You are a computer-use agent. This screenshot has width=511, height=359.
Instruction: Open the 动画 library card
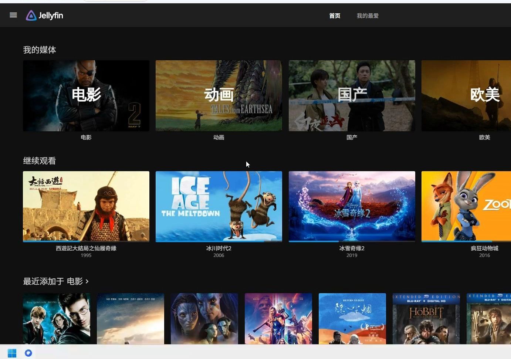[x=219, y=96]
